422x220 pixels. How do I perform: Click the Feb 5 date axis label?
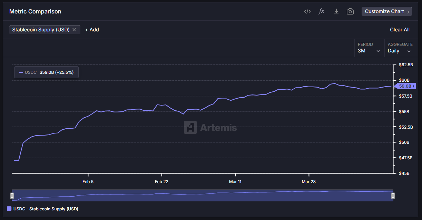[88, 182]
